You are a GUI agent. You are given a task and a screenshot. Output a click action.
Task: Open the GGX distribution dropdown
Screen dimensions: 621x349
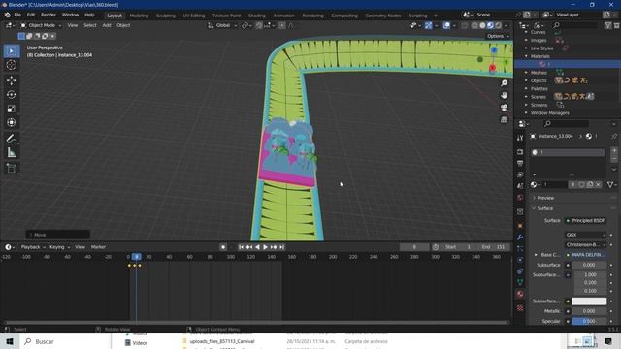(x=585, y=235)
